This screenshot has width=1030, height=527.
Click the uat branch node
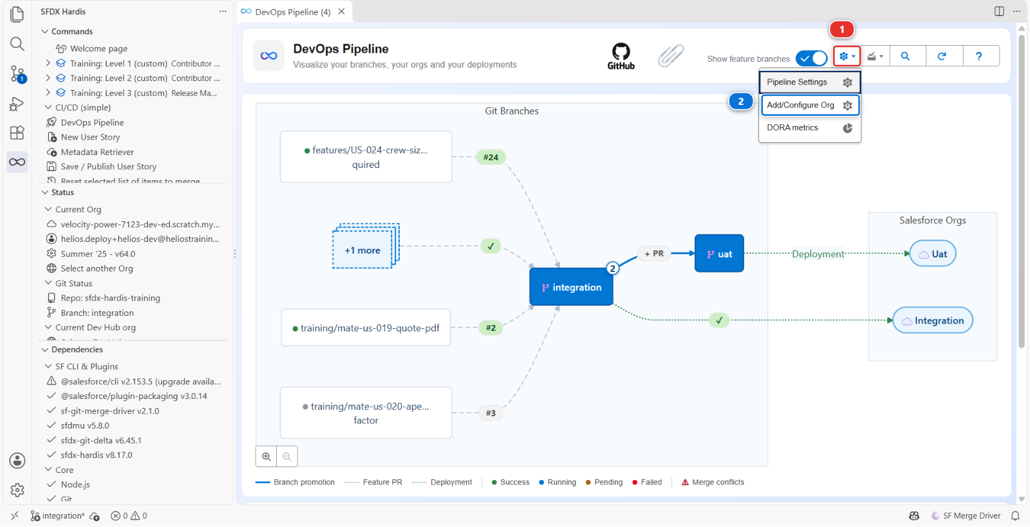[719, 254]
